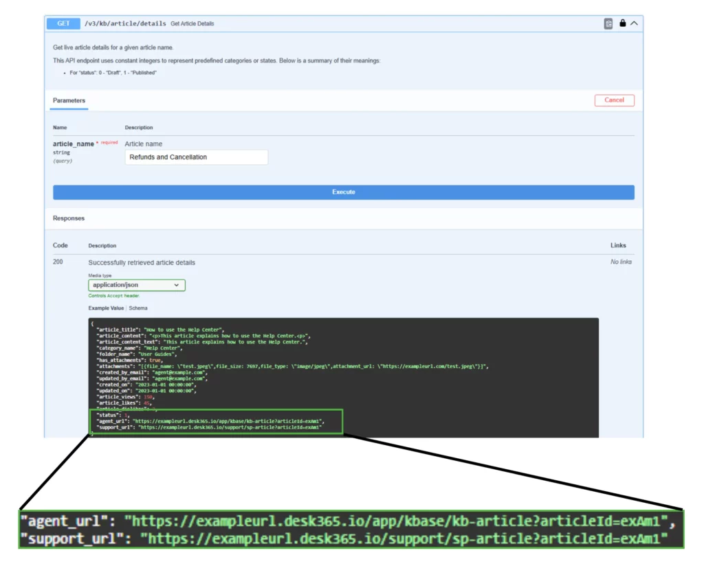Click the authorization lock icon
This screenshot has width=704, height=577.
coord(622,23)
